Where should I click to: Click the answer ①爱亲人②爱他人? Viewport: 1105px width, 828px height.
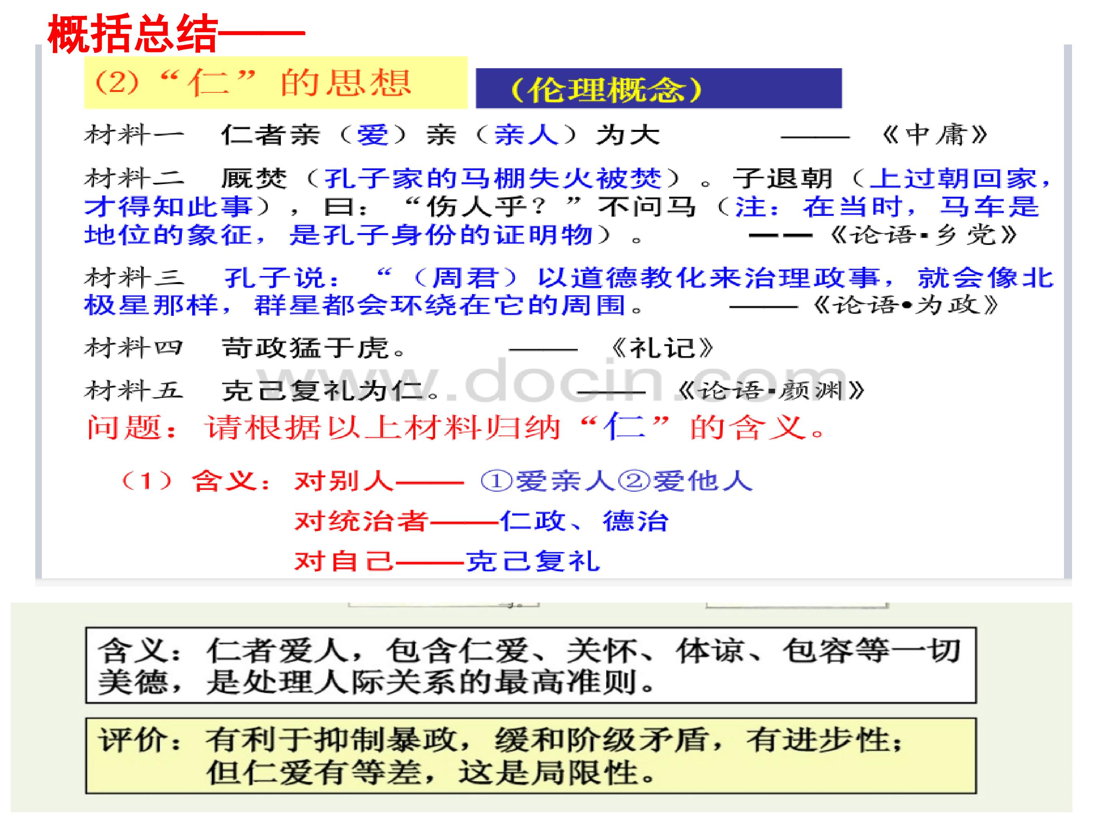(617, 481)
